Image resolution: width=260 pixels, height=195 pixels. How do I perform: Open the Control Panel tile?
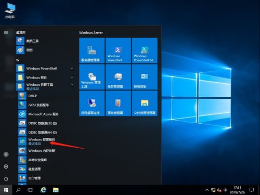tap(145, 77)
